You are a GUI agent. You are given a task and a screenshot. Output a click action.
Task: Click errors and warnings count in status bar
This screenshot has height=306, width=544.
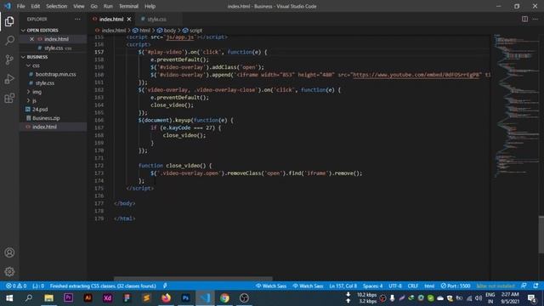[16, 286]
